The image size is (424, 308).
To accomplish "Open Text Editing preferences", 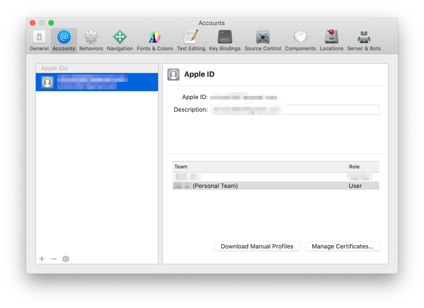I will click(191, 41).
